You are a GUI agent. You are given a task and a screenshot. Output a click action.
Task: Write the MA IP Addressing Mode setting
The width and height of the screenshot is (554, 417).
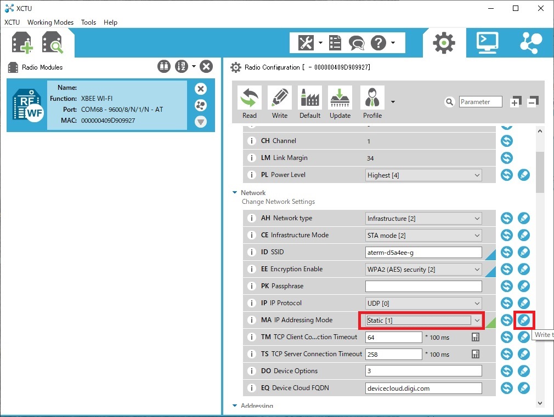pos(524,320)
